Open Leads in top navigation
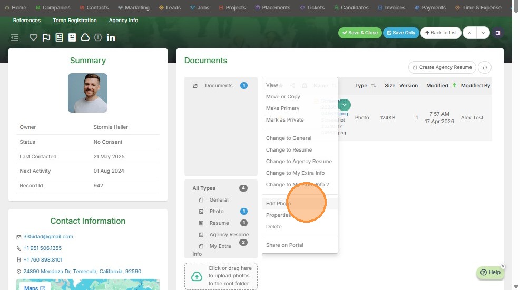 click(x=170, y=7)
